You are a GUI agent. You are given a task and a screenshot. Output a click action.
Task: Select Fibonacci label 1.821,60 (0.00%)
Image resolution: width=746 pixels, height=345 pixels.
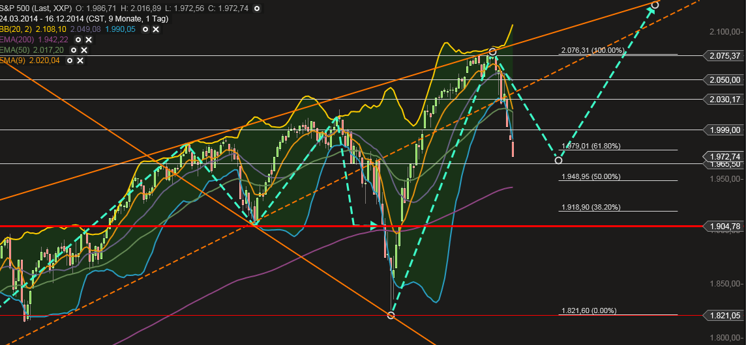pos(589,310)
